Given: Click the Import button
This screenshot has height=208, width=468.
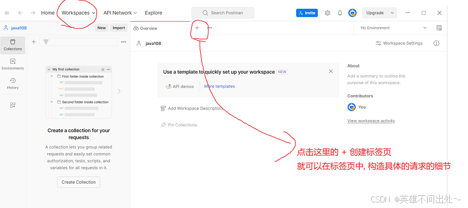Looking at the screenshot, I should pos(119,28).
